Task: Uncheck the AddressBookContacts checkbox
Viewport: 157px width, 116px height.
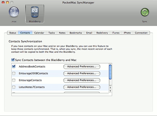Action: (14, 66)
